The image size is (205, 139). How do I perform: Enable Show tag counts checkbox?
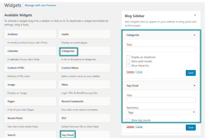(128, 120)
